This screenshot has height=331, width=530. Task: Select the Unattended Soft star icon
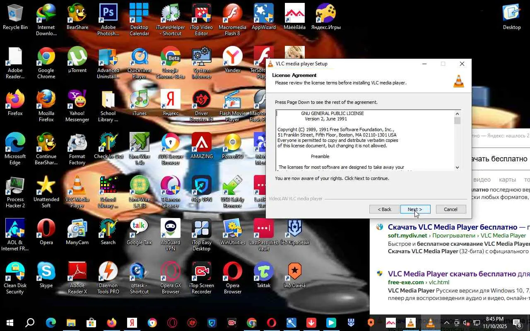(x=46, y=192)
